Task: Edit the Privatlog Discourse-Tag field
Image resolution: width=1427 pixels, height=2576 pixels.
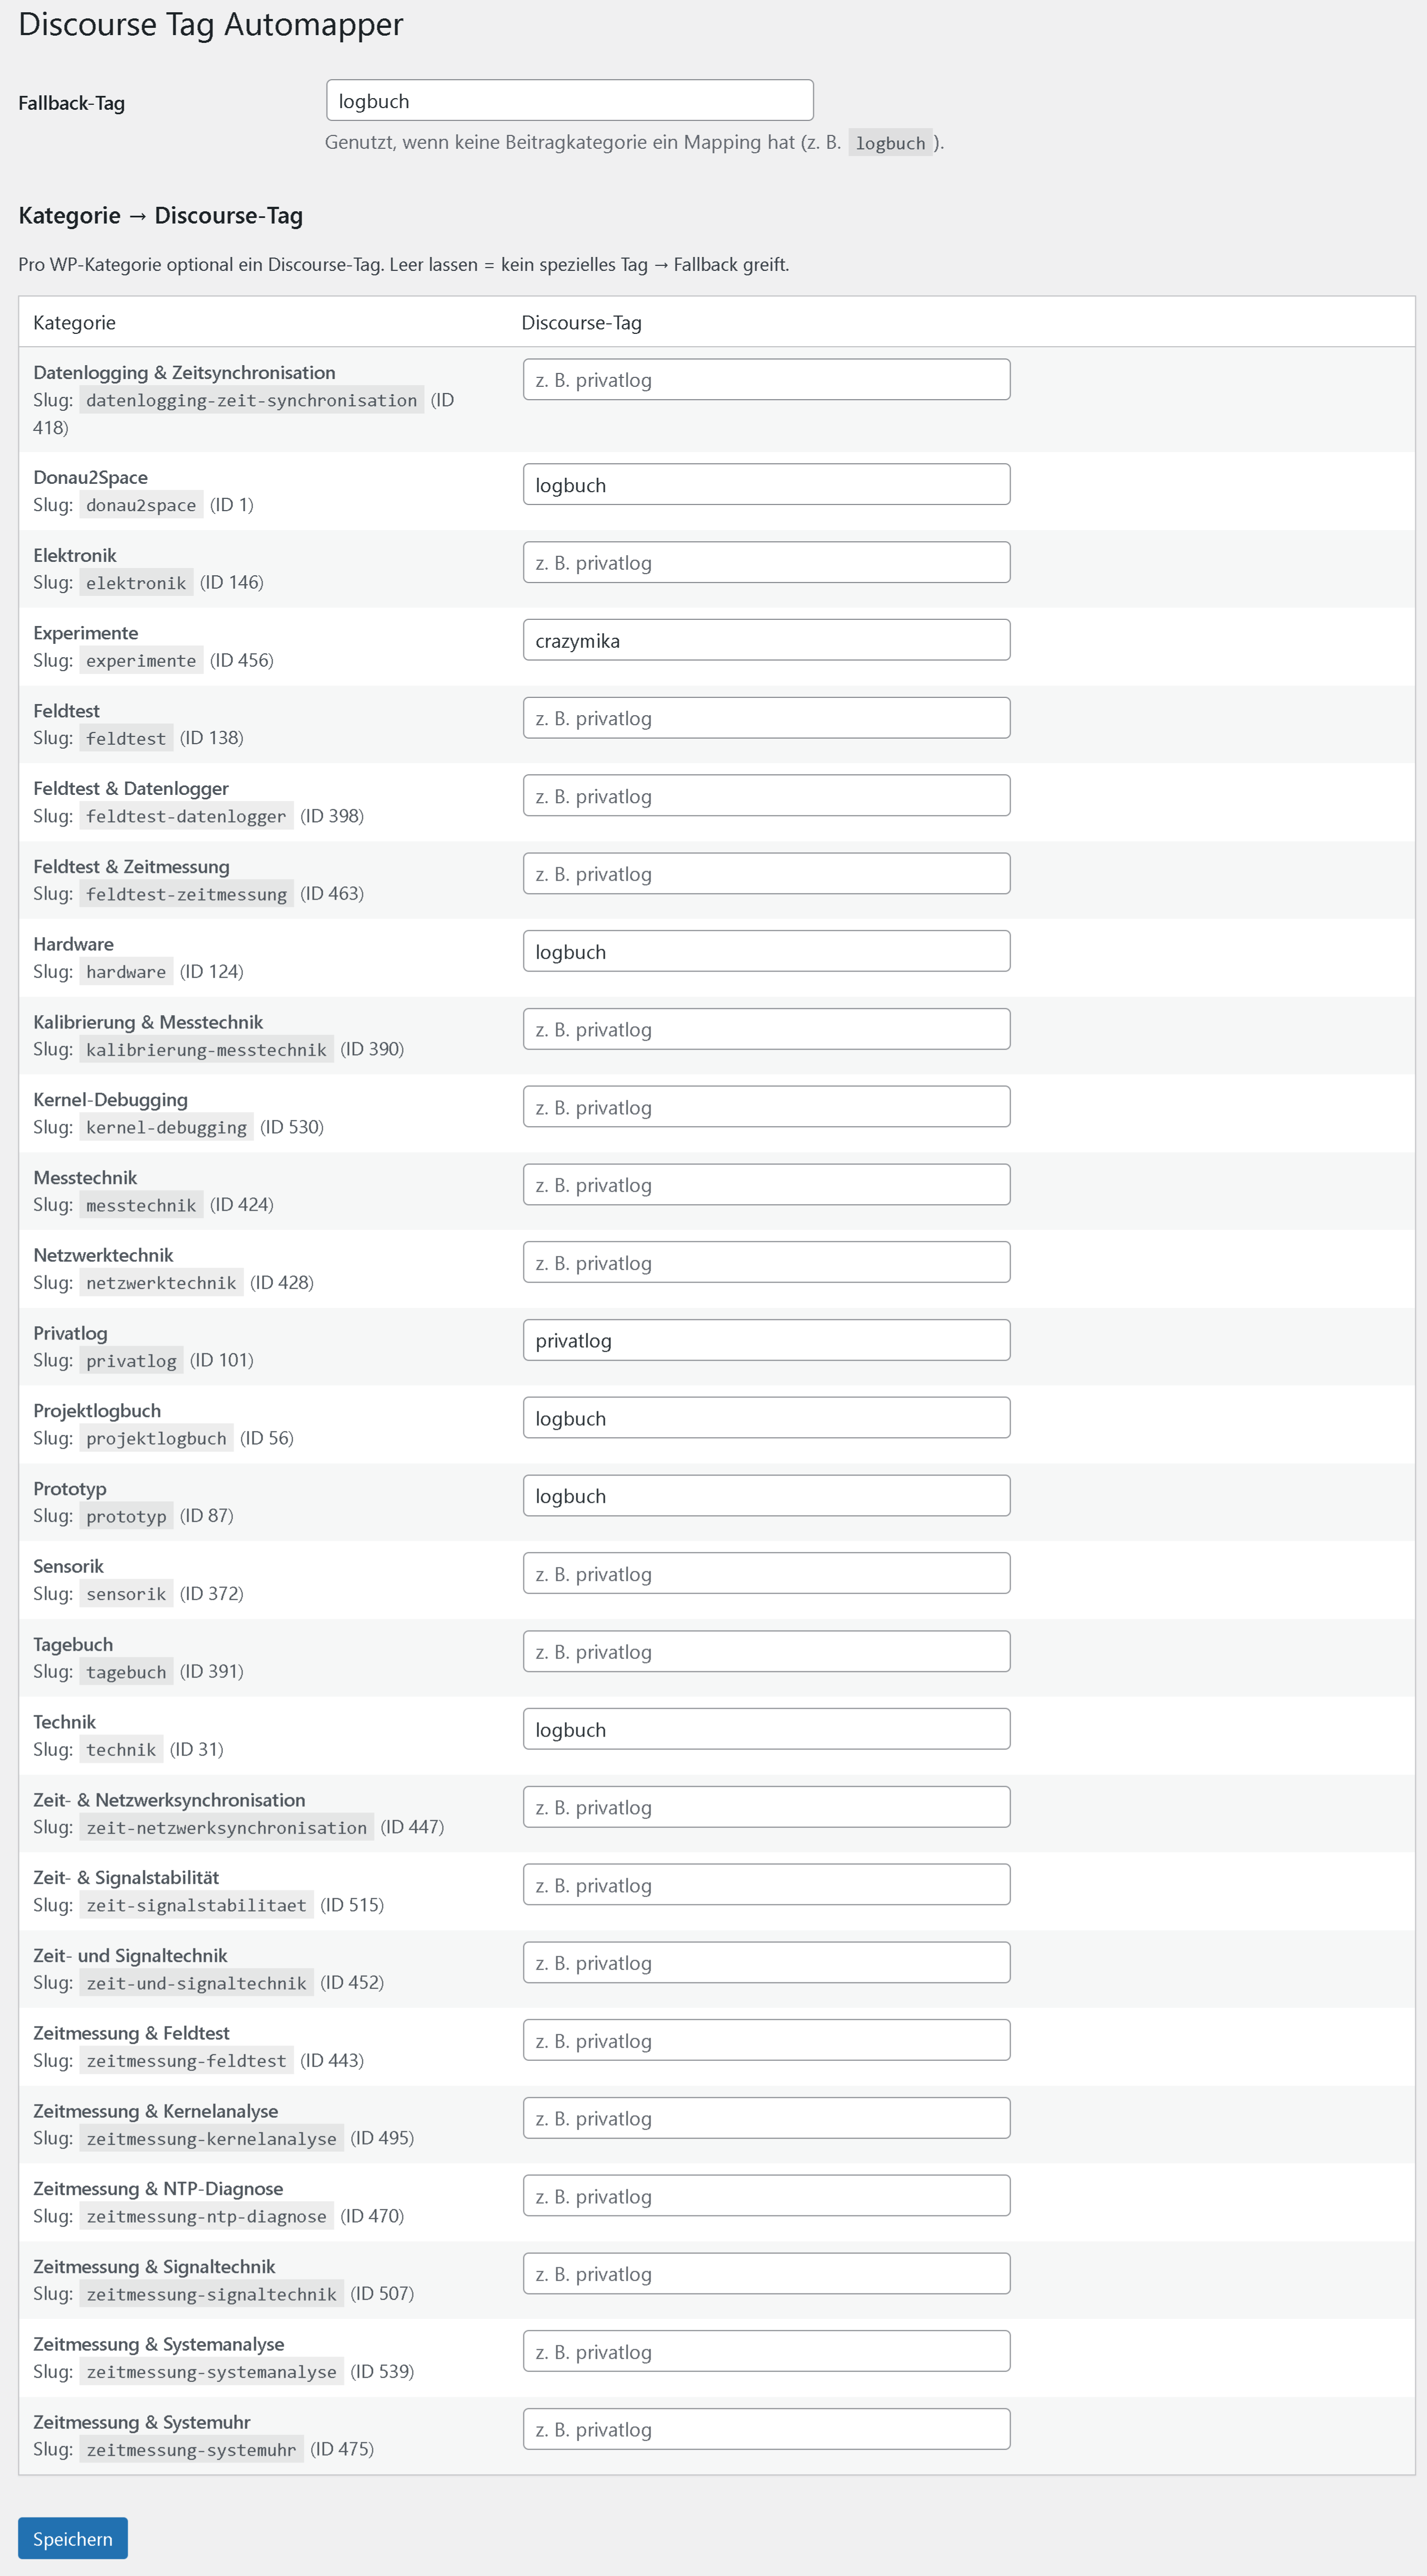Action: coord(766,1341)
